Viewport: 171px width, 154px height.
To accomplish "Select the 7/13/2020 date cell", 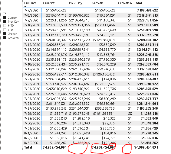I will click(x=32, y=40).
